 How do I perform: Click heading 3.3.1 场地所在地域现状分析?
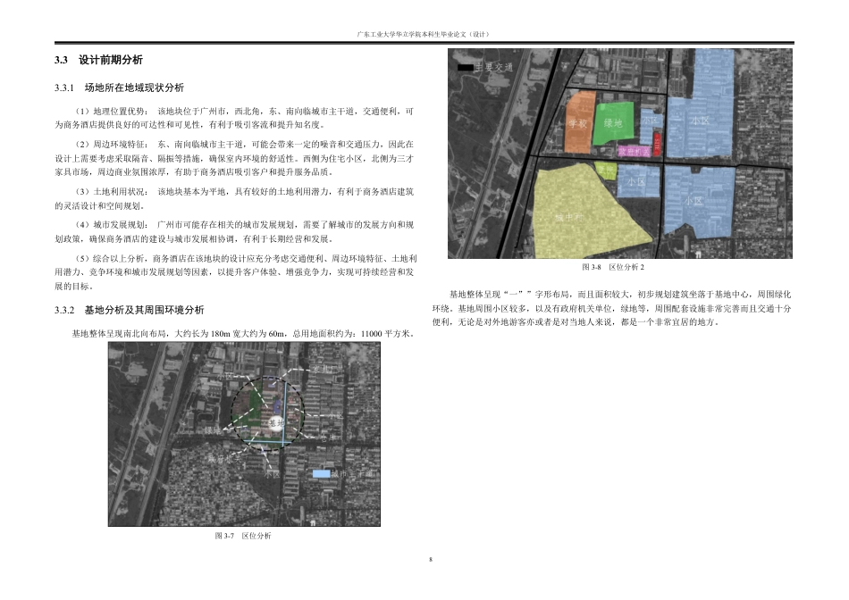point(121,88)
